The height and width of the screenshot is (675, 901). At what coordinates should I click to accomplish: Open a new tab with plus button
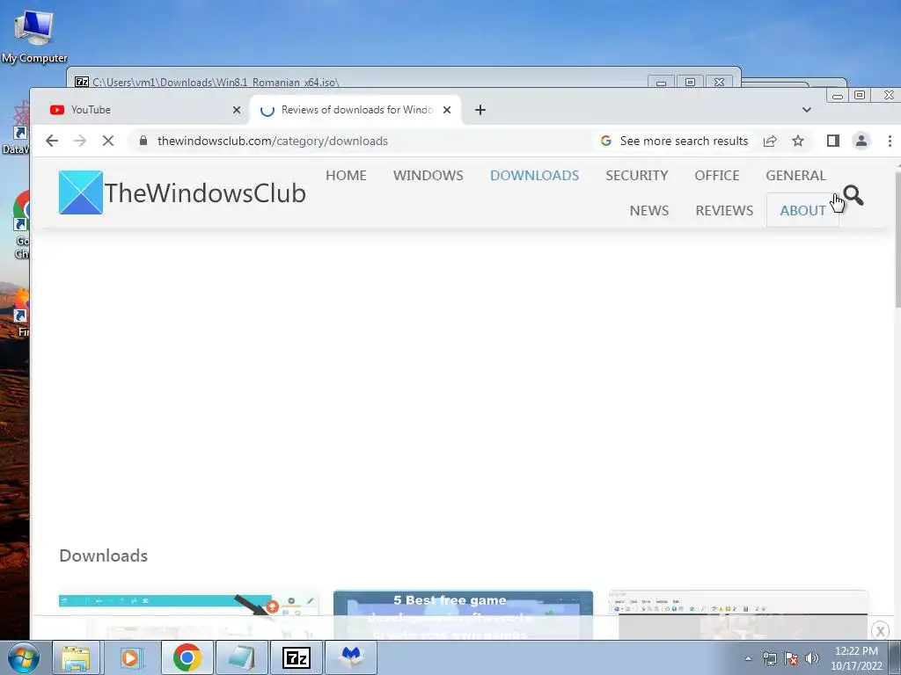(480, 110)
